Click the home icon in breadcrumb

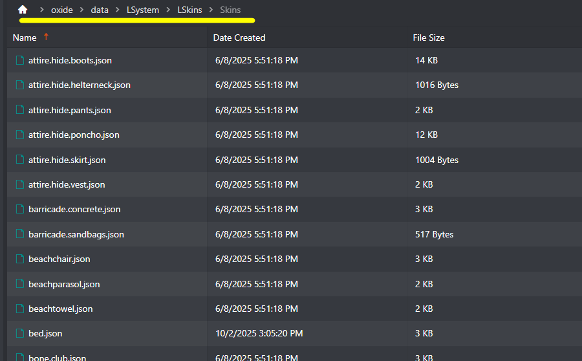(x=23, y=10)
